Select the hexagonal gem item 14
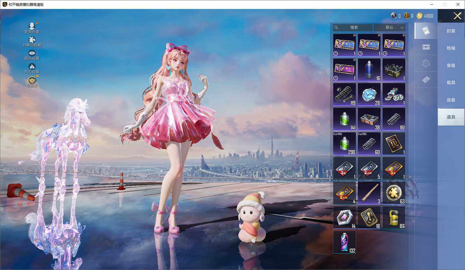The height and width of the screenshot is (270, 465). click(x=345, y=218)
